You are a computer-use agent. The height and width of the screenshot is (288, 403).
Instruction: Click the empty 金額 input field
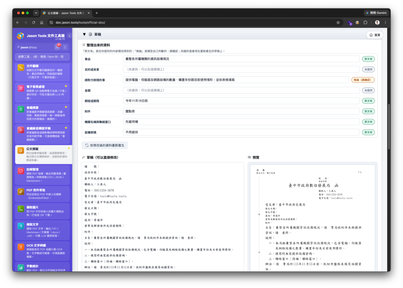[x=241, y=90]
